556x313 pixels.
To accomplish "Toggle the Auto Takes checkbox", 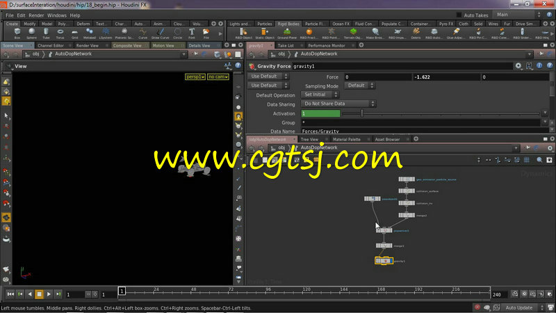I will (x=459, y=15).
